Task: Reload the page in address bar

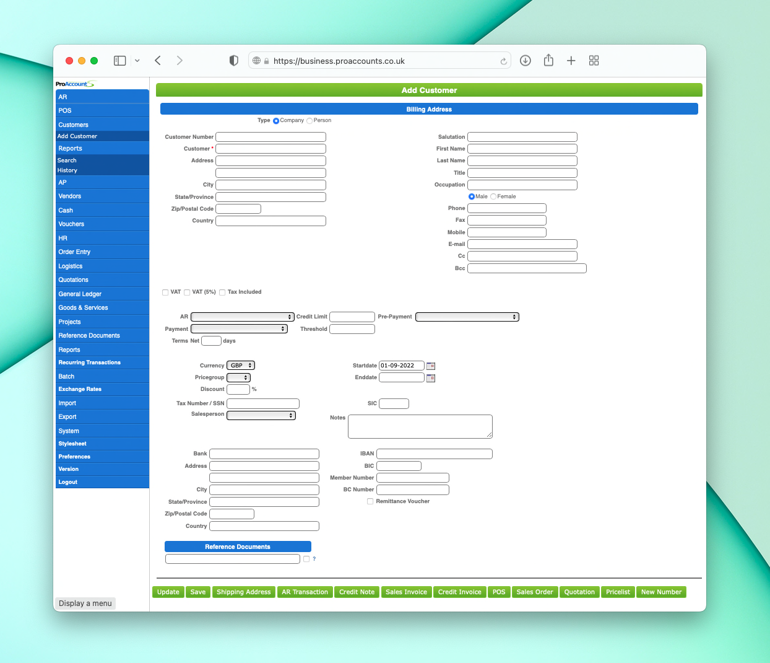Action: [x=503, y=61]
